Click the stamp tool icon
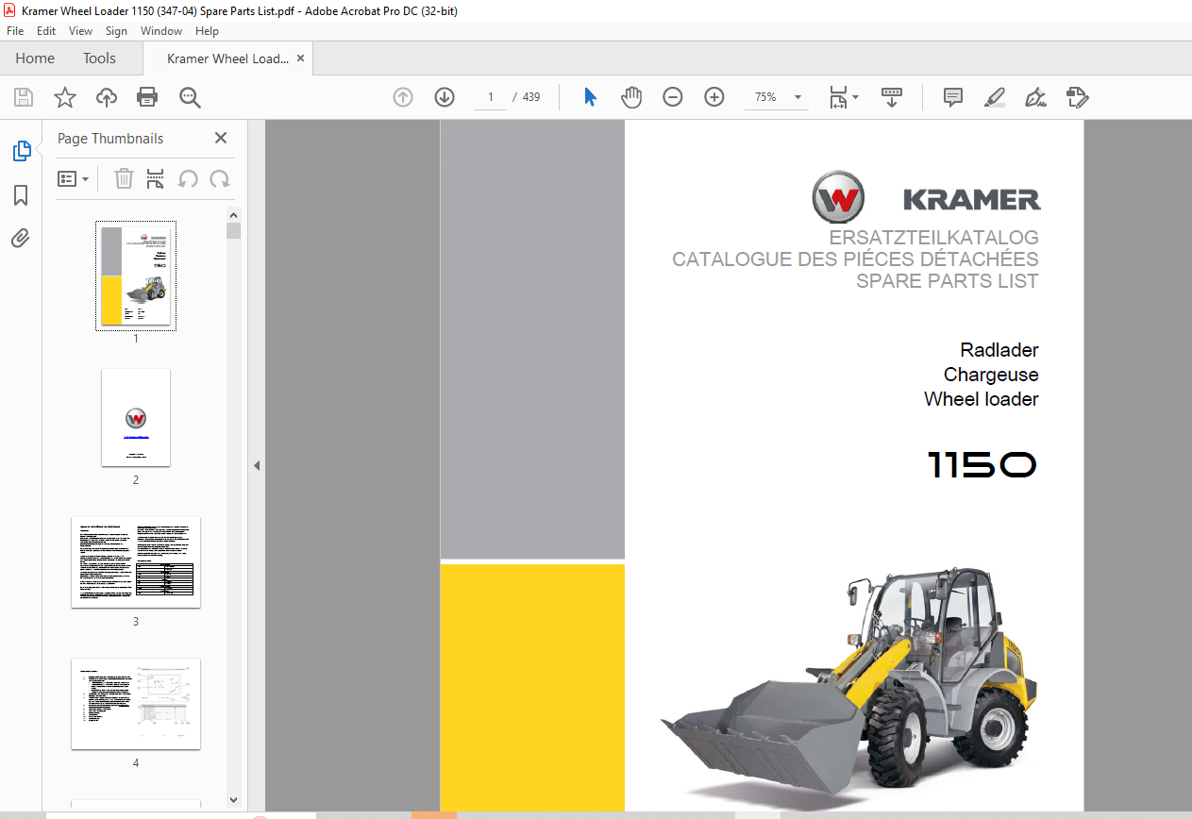 pyautogui.click(x=1078, y=97)
